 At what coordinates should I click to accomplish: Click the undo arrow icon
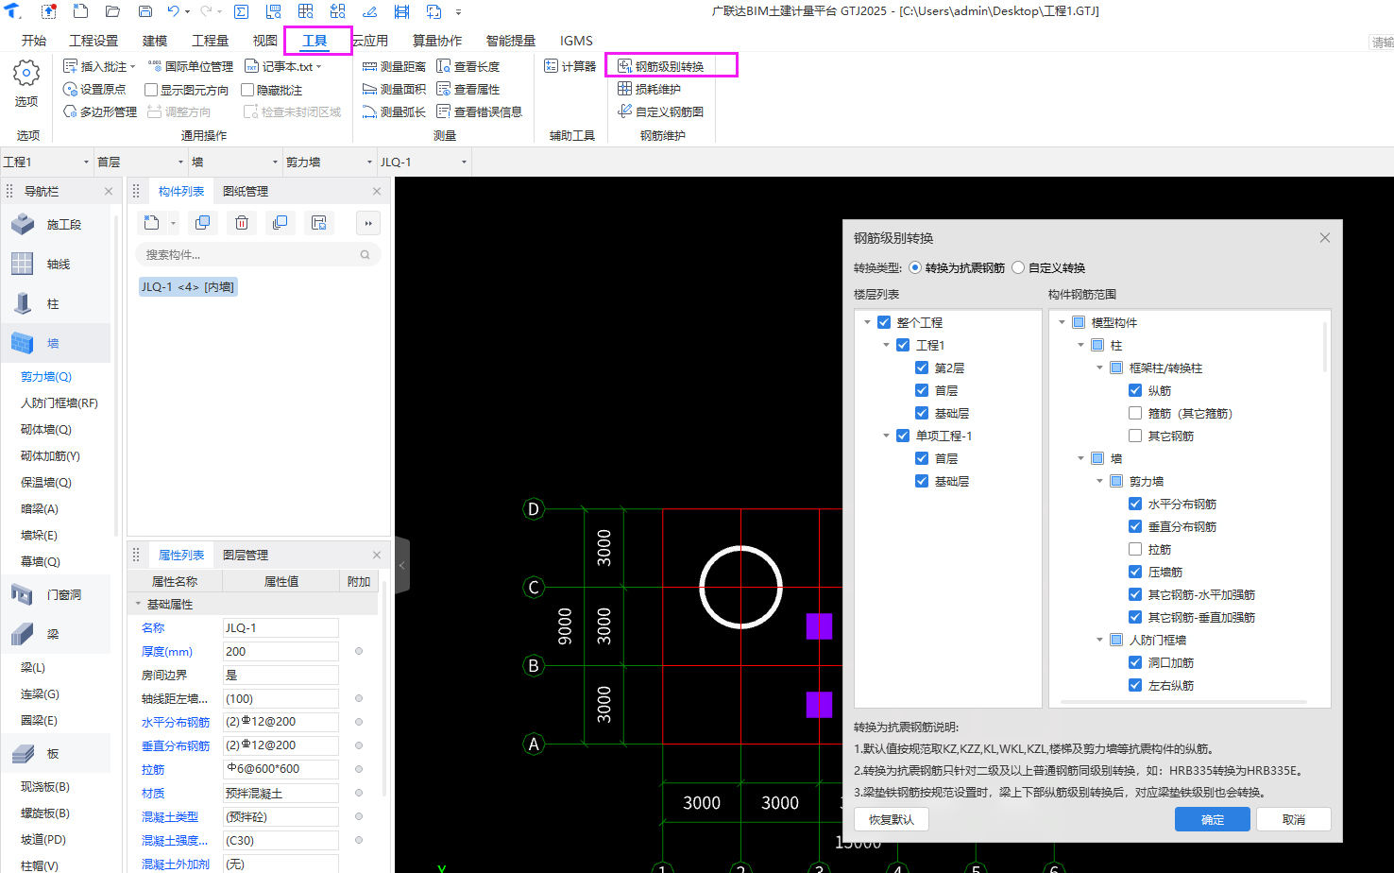174,11
